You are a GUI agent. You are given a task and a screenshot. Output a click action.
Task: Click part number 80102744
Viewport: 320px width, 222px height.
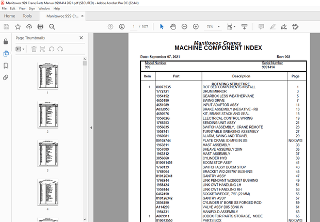click(x=164, y=140)
